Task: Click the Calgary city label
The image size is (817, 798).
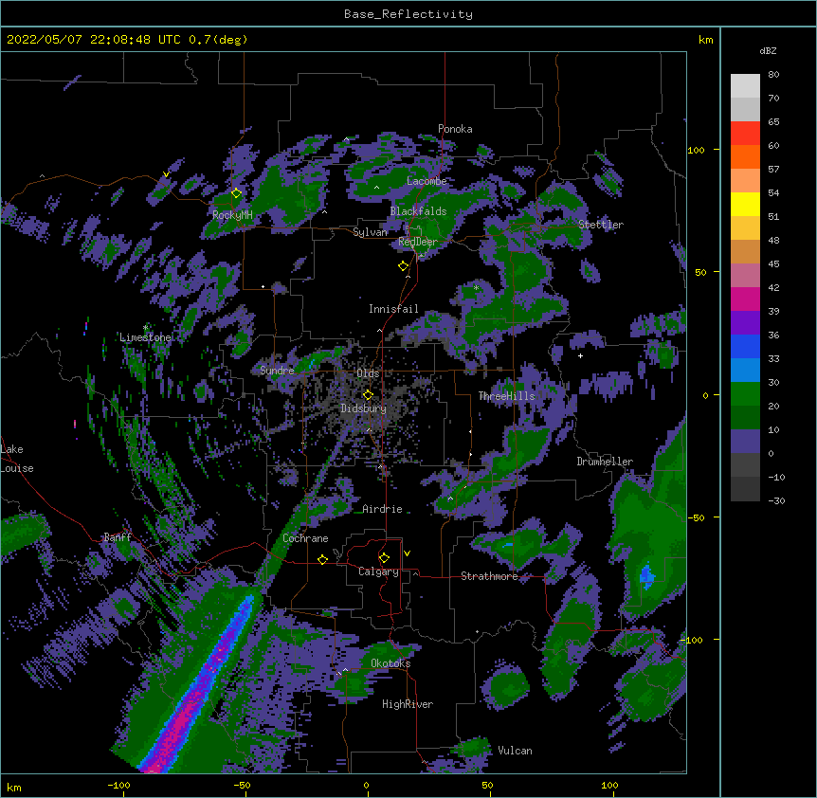Action: click(378, 571)
